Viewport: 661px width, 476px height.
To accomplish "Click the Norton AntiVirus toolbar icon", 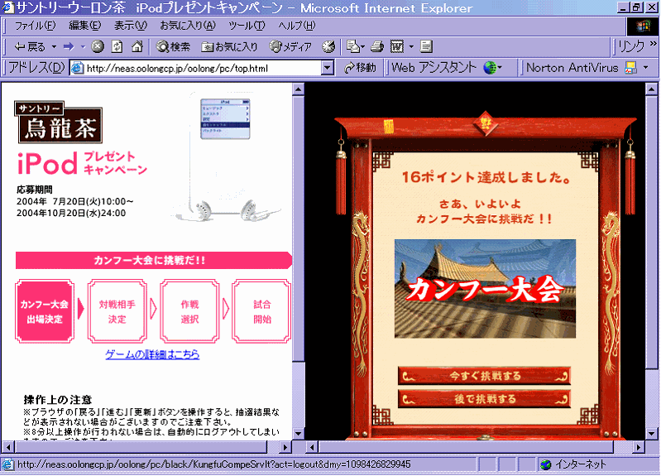I will click(x=630, y=68).
